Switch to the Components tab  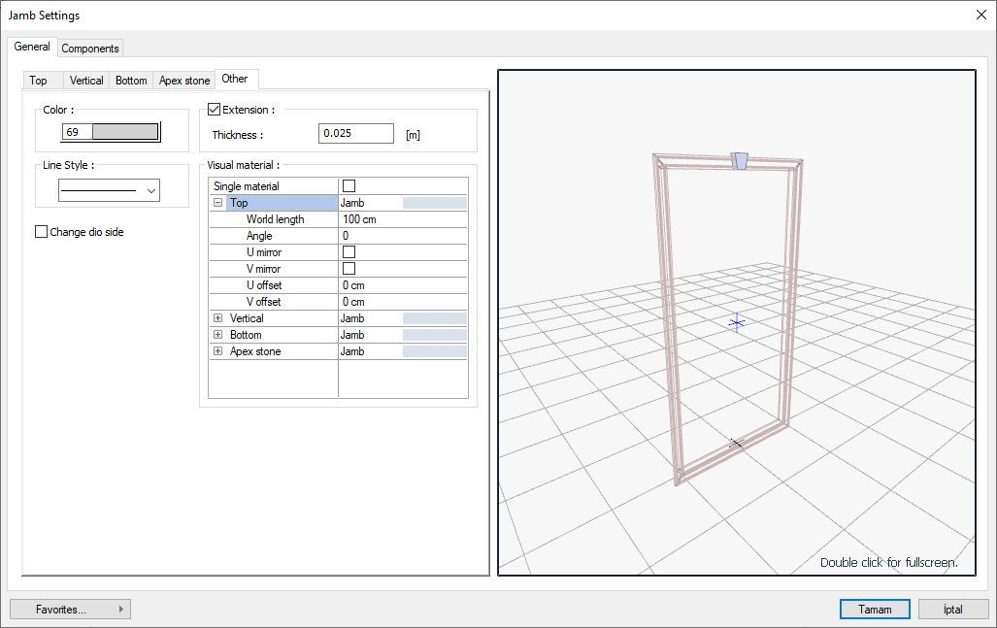click(x=90, y=49)
